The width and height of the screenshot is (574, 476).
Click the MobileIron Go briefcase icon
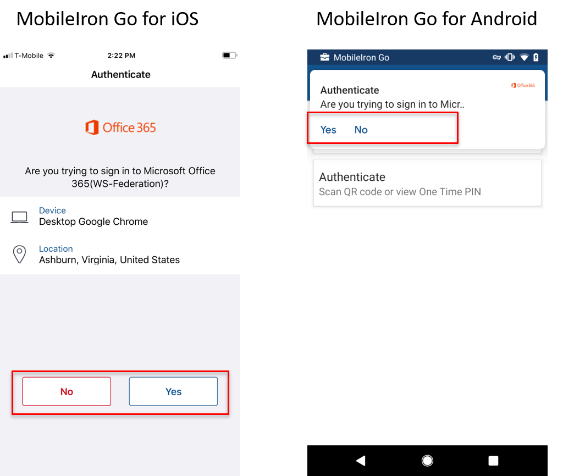325,57
